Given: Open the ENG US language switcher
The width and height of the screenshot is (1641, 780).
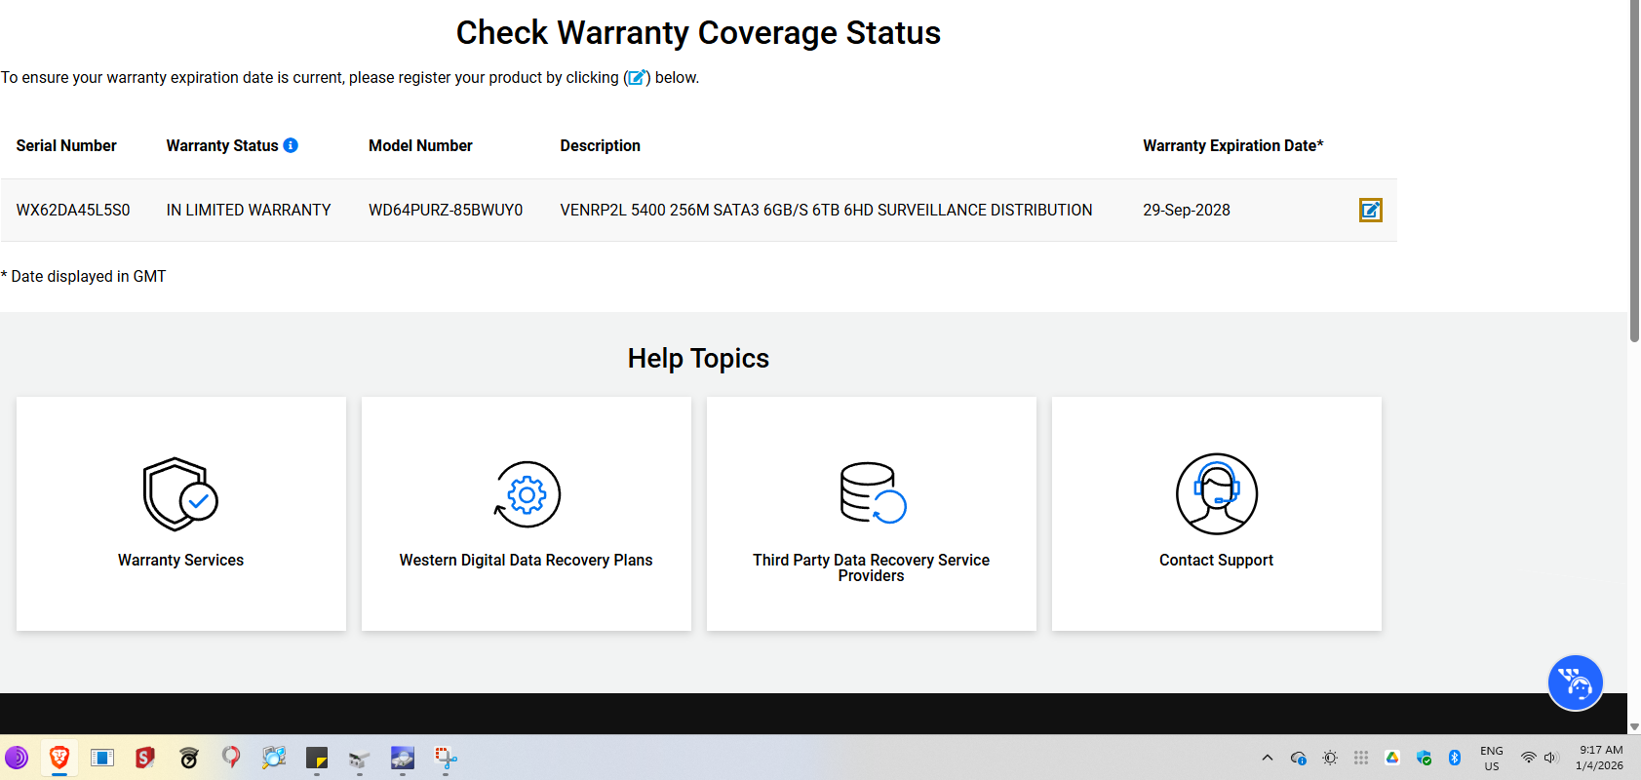Looking at the screenshot, I should [x=1491, y=758].
